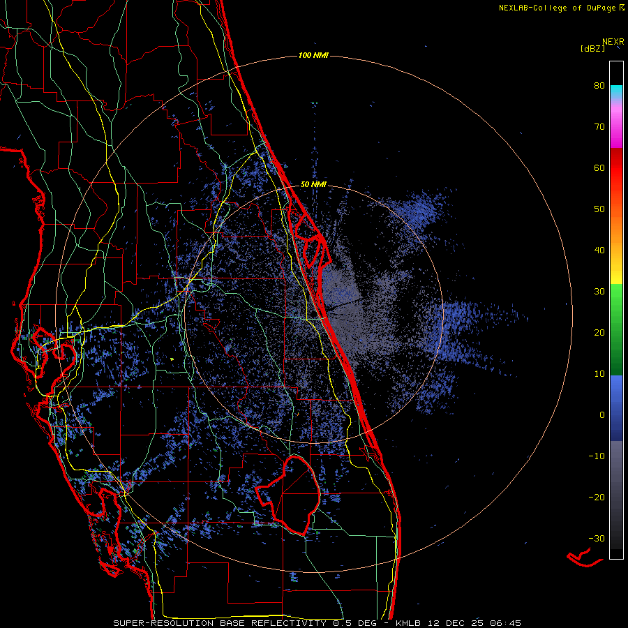Click the 70 value on dBZ scale
The height and width of the screenshot is (628, 628).
coord(599,126)
